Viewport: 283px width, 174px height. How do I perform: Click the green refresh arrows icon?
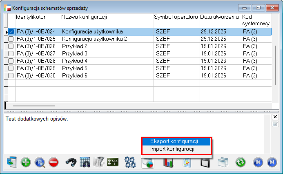[241, 162]
